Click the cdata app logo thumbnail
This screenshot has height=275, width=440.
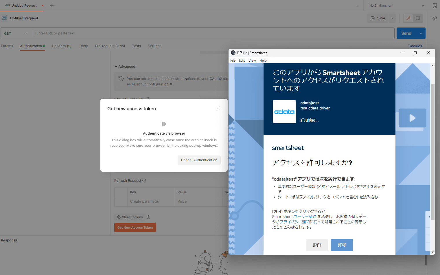[x=284, y=112]
